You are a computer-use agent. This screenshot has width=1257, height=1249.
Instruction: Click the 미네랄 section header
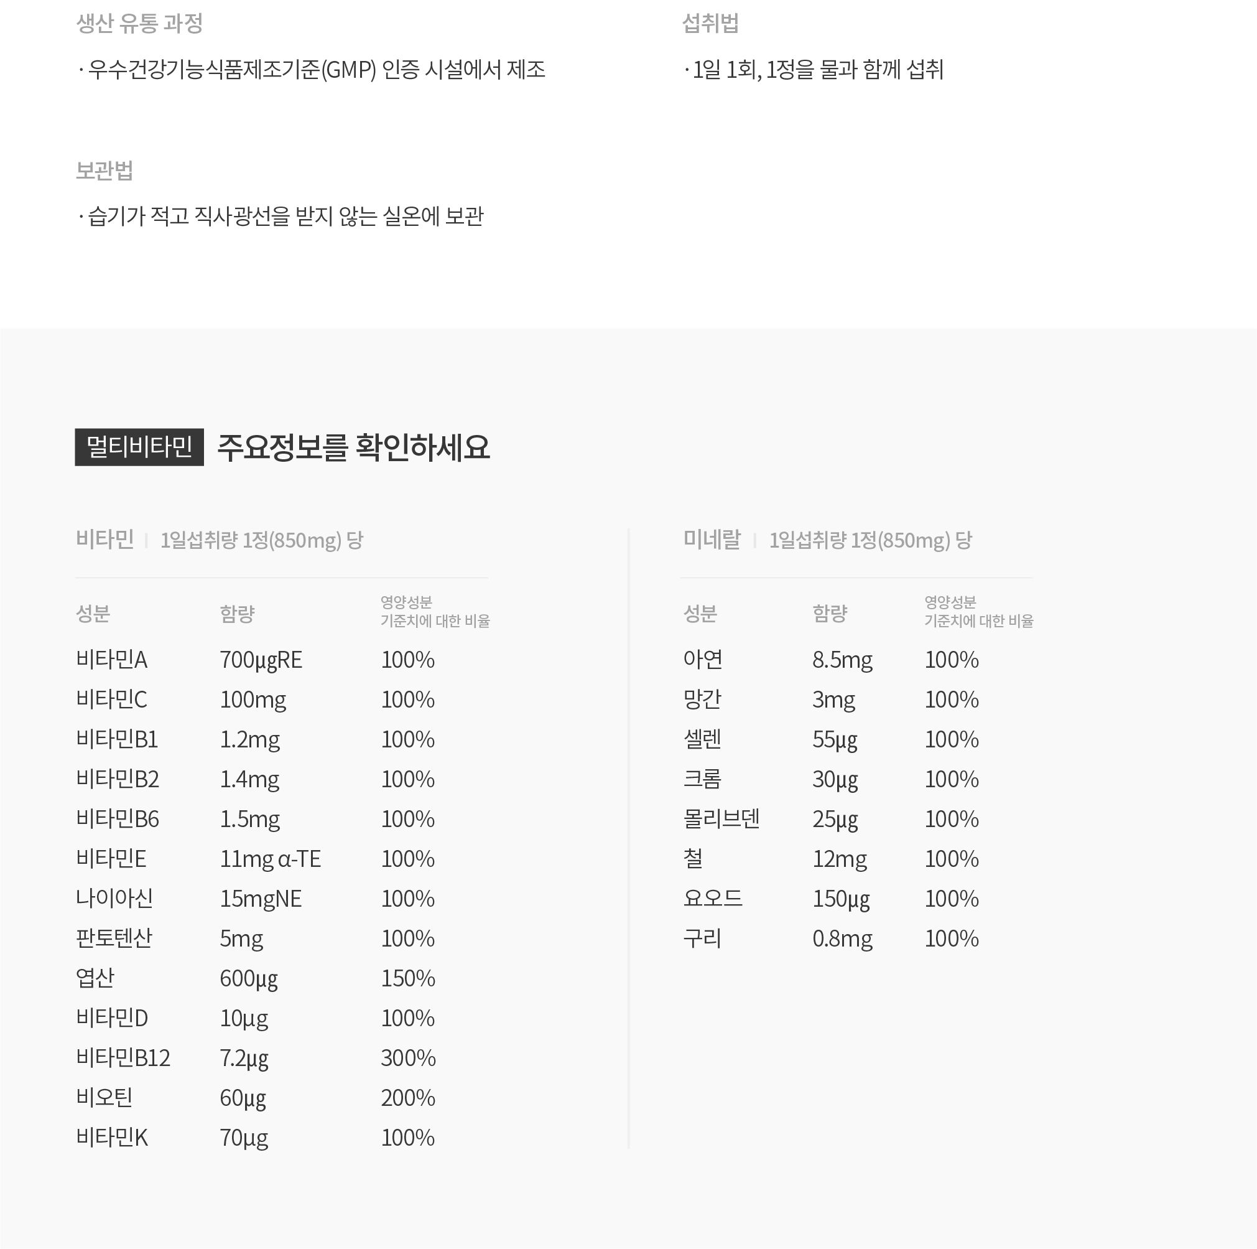point(712,539)
